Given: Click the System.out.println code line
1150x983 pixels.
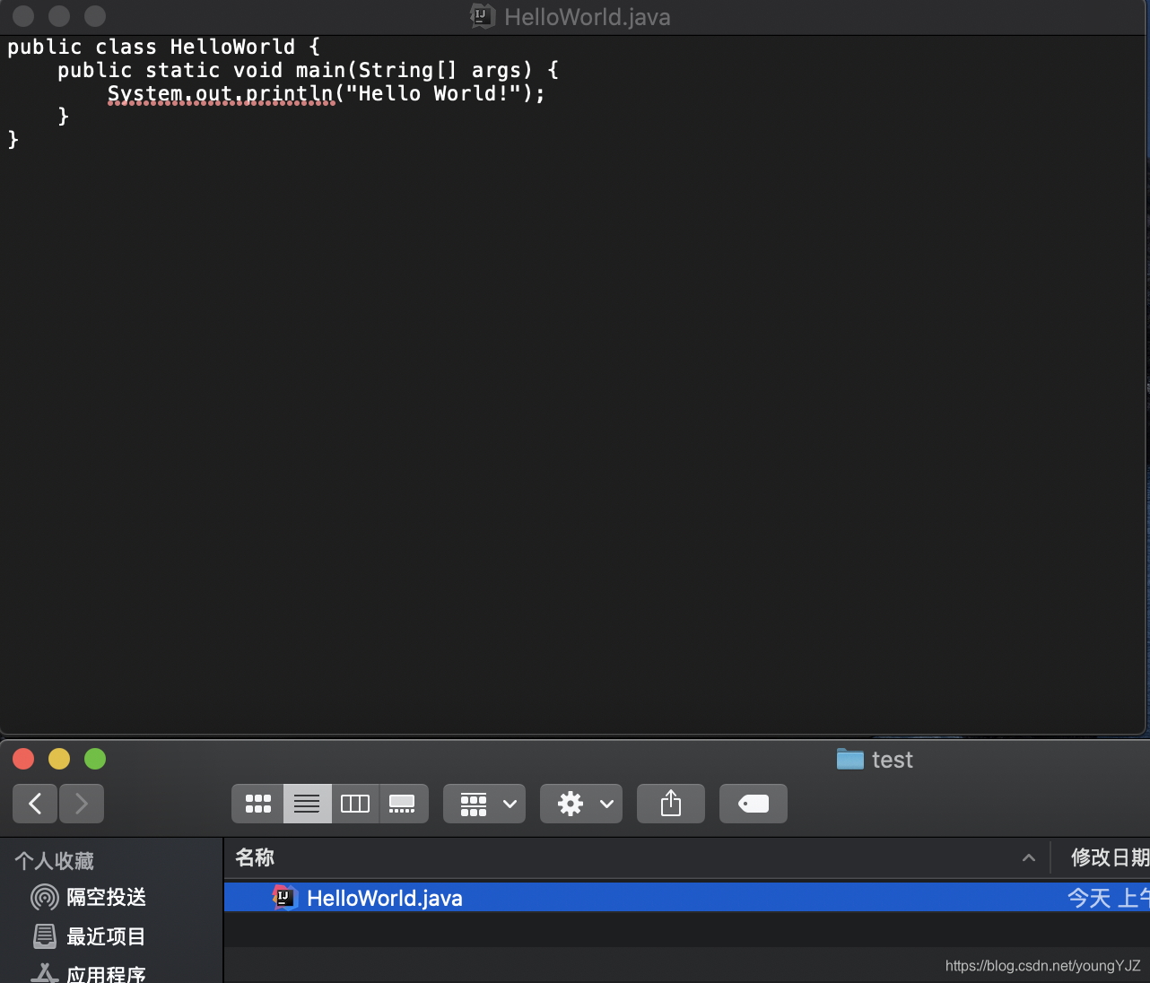Looking at the screenshot, I should click(327, 93).
